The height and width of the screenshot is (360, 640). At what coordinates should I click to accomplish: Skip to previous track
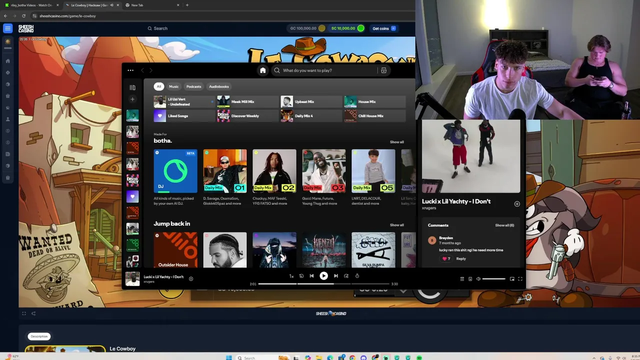pyautogui.click(x=311, y=276)
